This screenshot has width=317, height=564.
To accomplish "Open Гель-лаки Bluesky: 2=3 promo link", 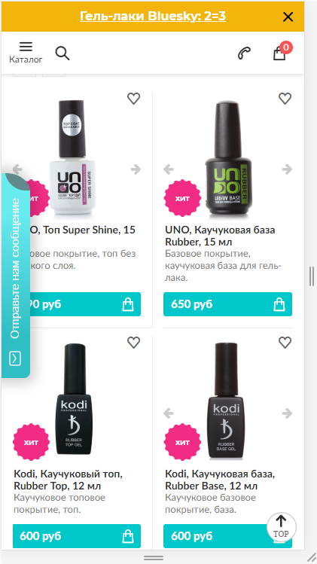I will 153,16.
